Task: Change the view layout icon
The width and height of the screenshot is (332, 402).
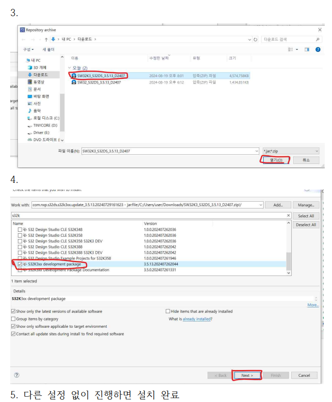Action: pos(290,49)
